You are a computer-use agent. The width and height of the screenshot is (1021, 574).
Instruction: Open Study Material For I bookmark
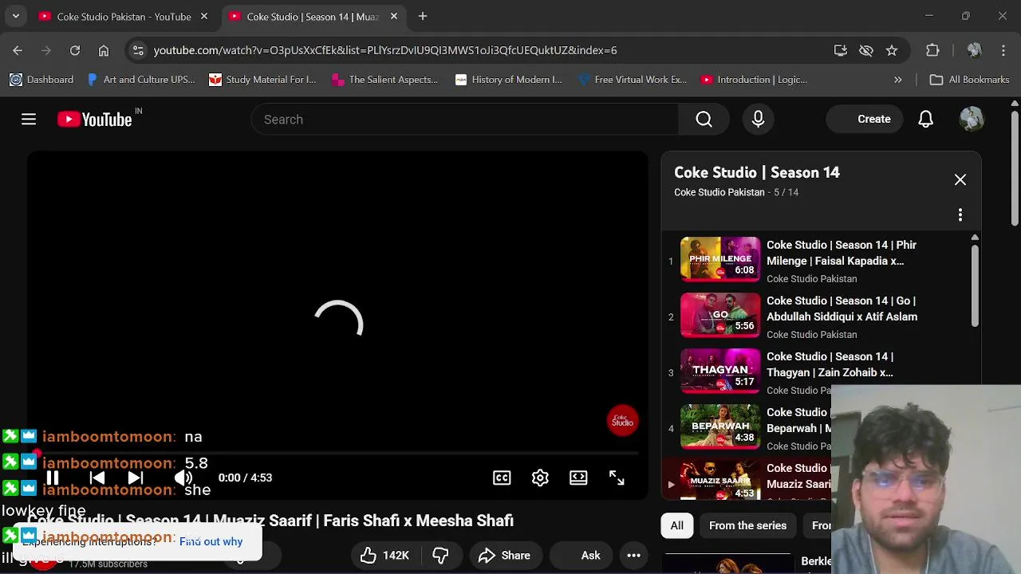click(x=262, y=80)
